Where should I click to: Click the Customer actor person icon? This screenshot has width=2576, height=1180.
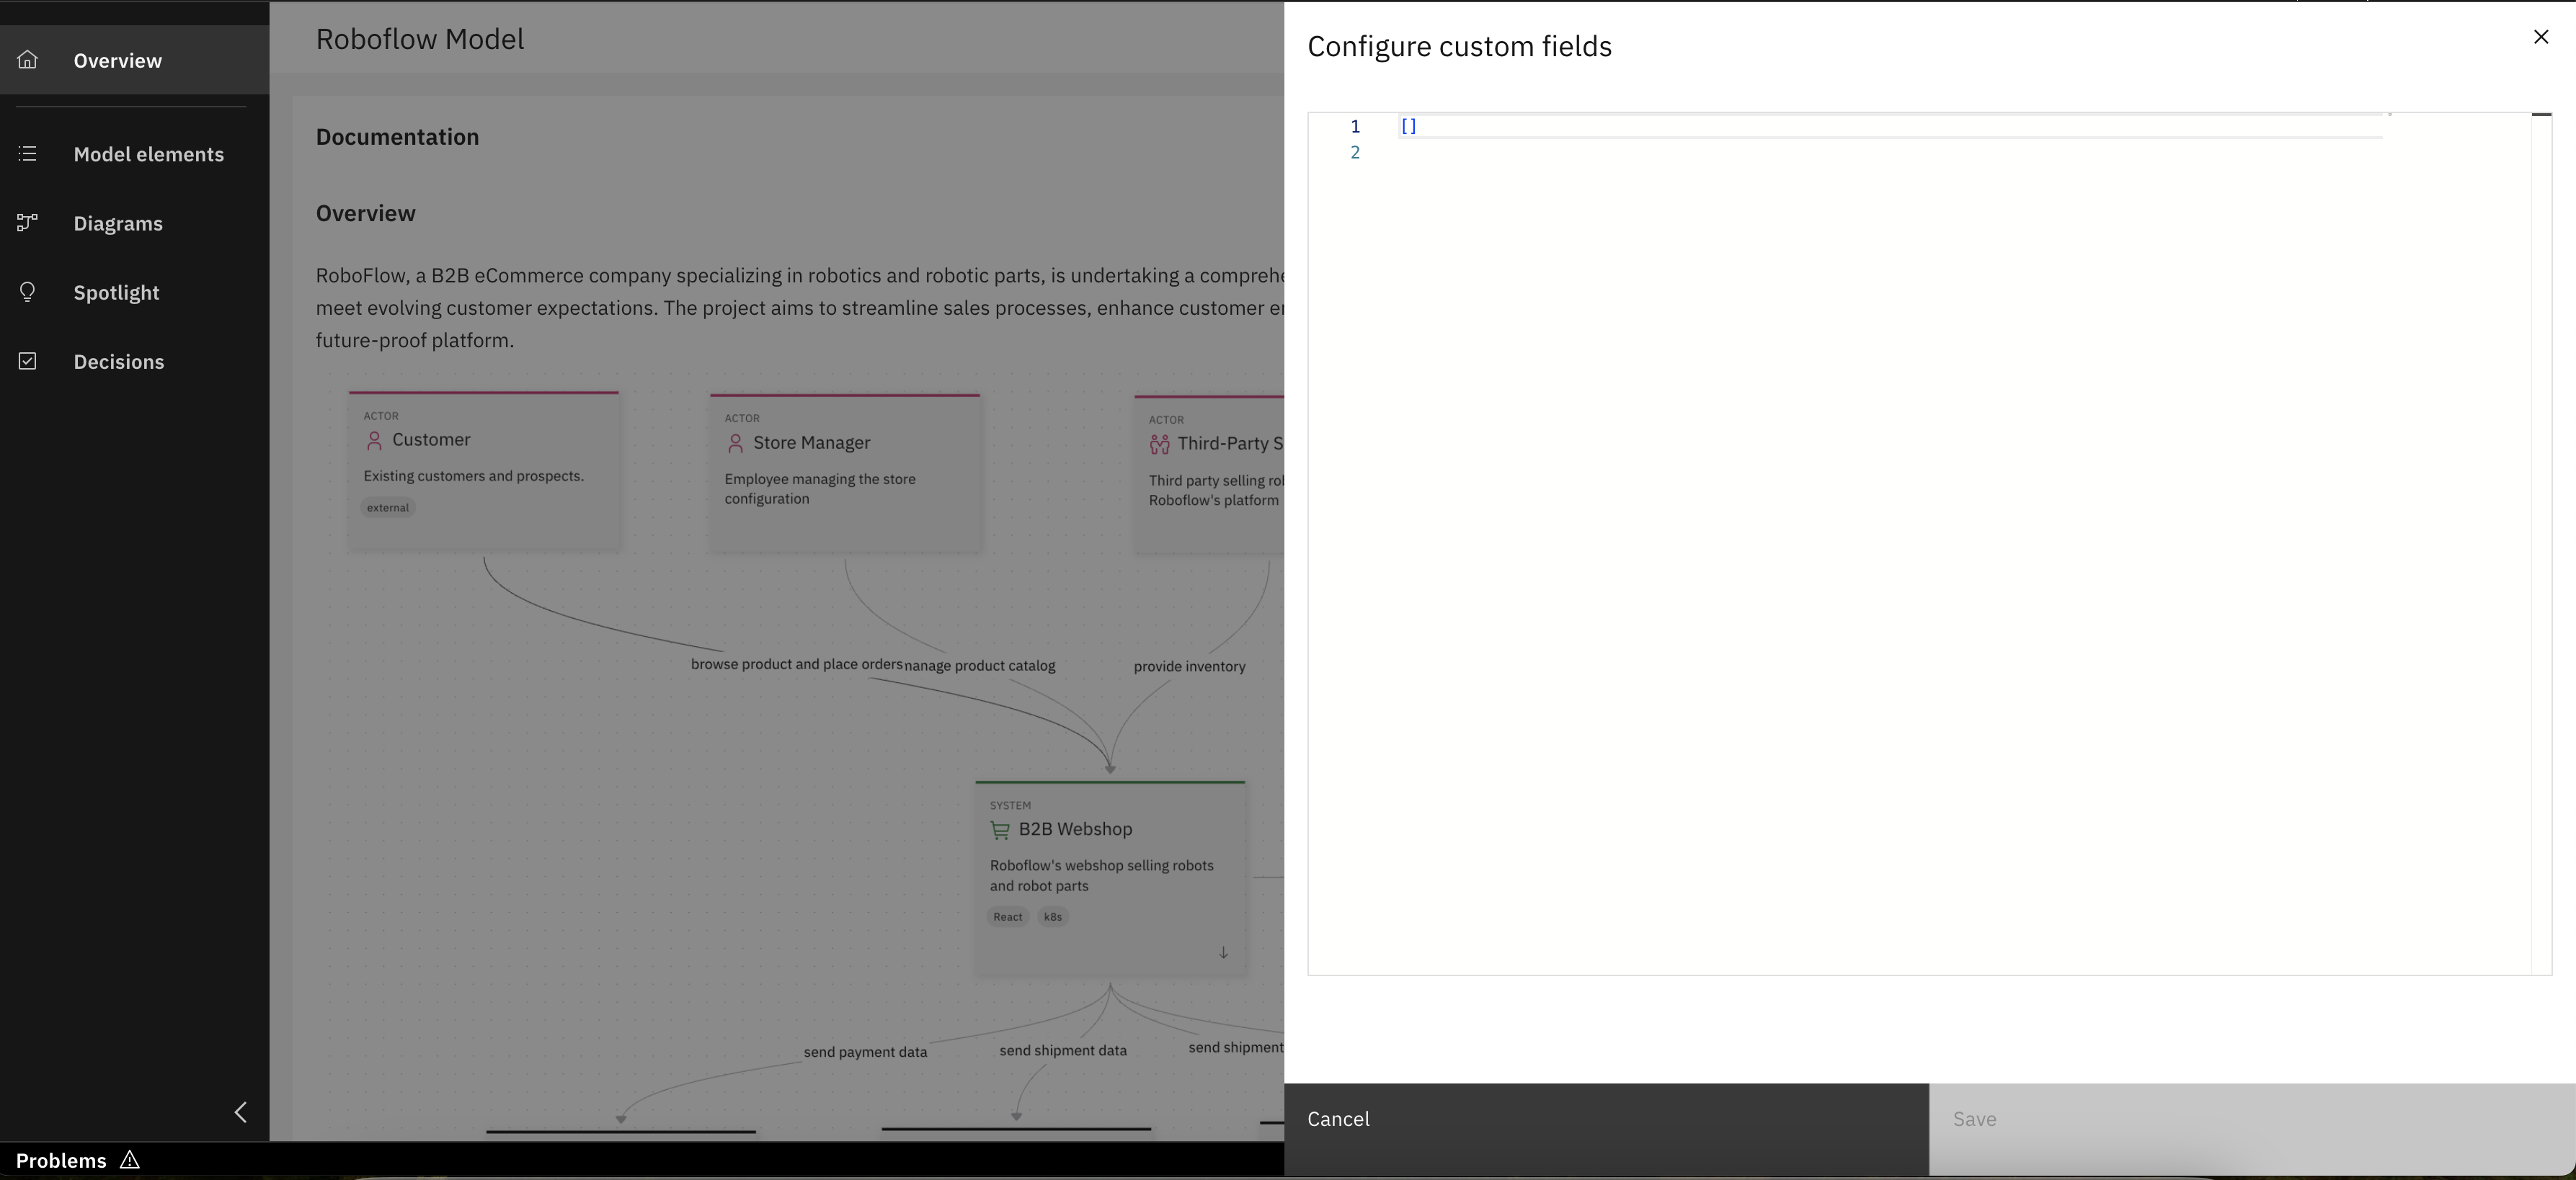375,441
